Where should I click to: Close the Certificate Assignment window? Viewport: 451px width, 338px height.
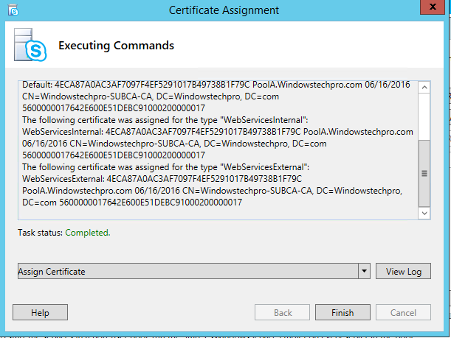pyautogui.click(x=433, y=7)
